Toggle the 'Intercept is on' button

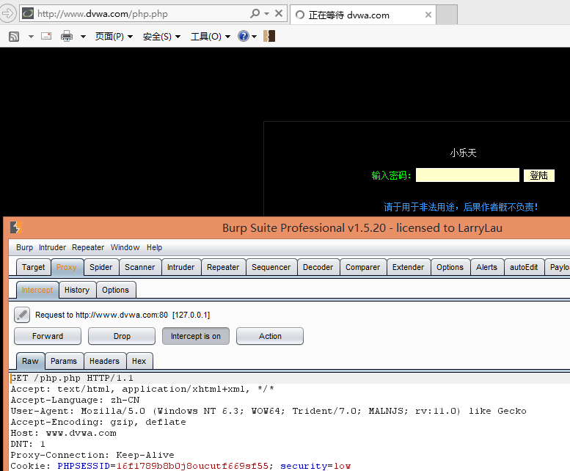195,336
